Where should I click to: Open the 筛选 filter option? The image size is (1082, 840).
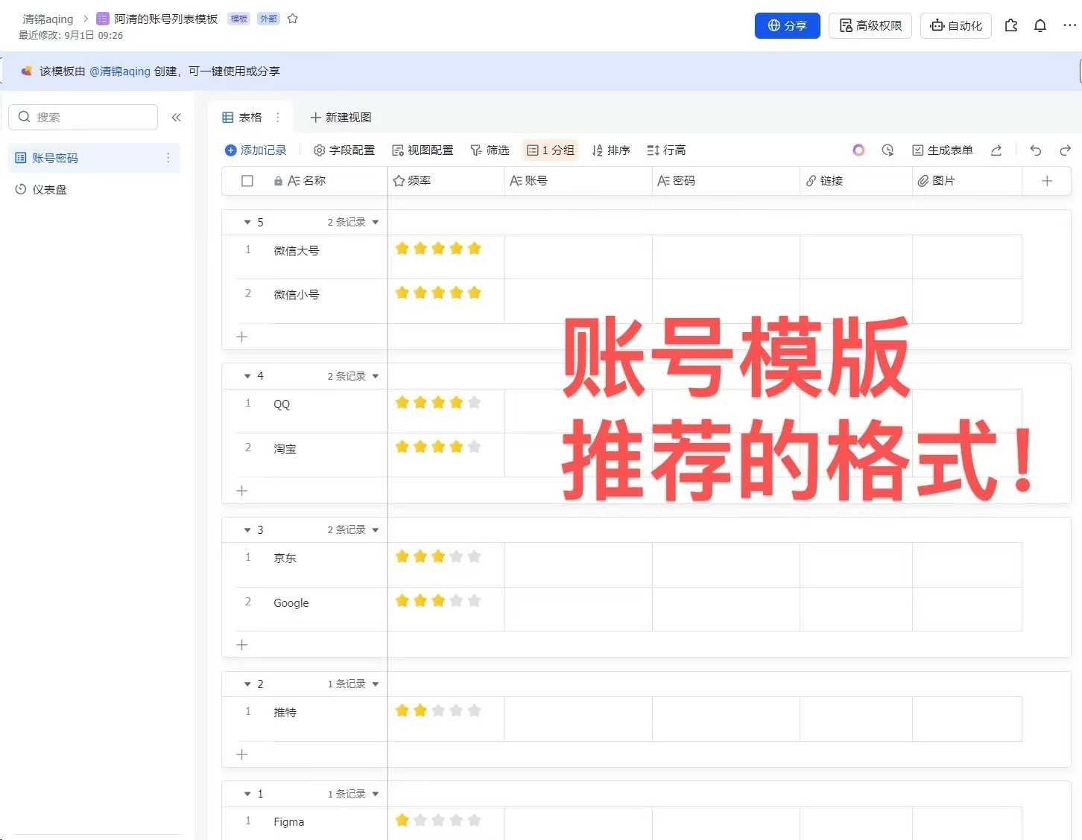[x=490, y=150]
